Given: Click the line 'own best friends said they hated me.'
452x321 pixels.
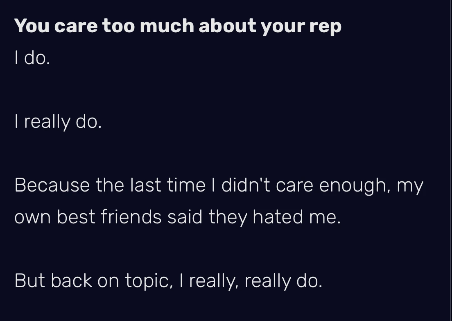Looking at the screenshot, I should point(177,216).
